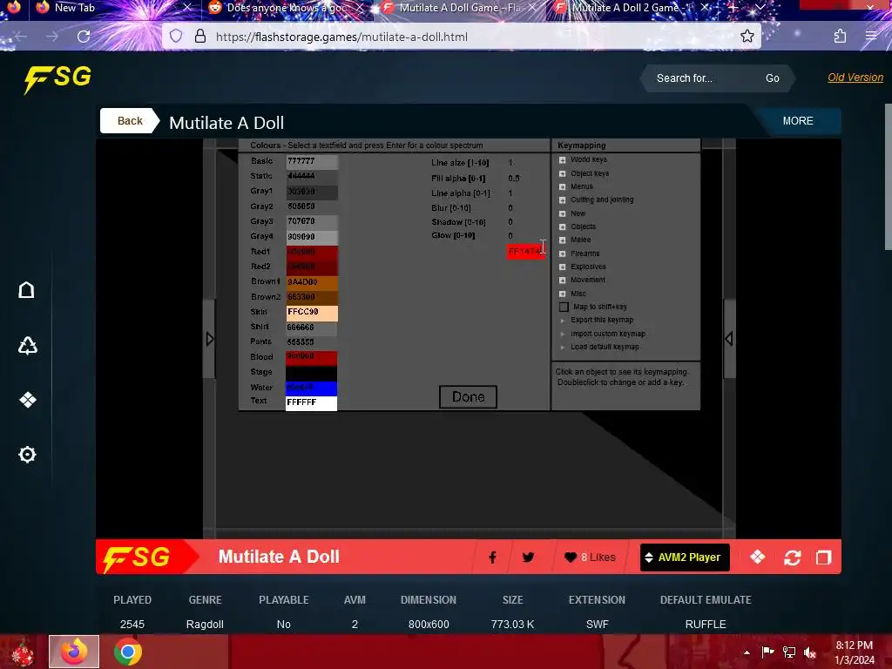This screenshot has height=669, width=892.
Task: Open a new browser tab
Action: [x=733, y=8]
